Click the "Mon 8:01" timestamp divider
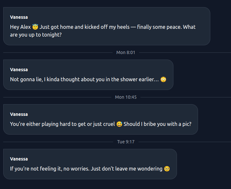This screenshot has width=231, height=189. [x=126, y=52]
